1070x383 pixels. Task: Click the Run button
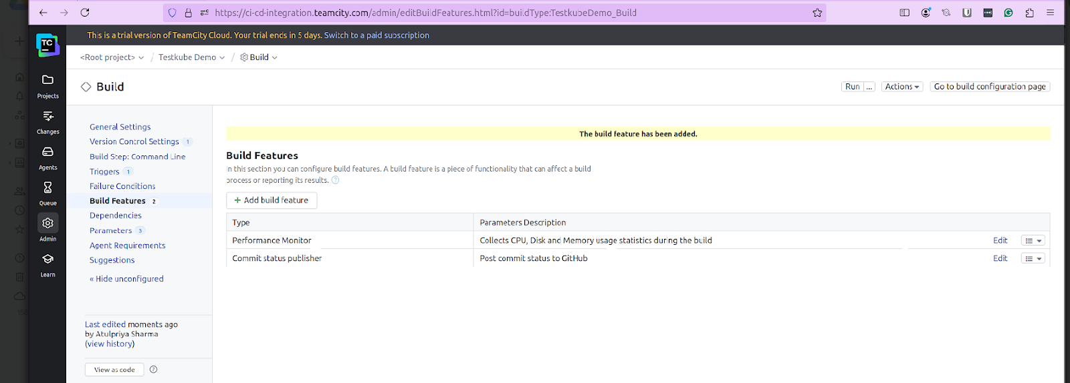coord(852,87)
